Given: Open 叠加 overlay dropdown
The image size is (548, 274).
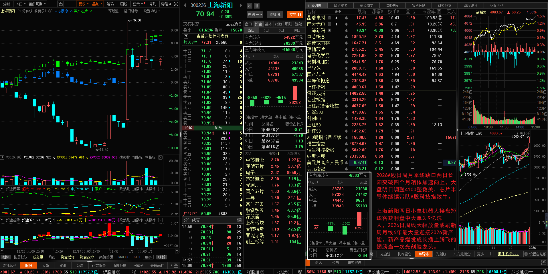Looking at the screenshot, I should coord(97,4).
